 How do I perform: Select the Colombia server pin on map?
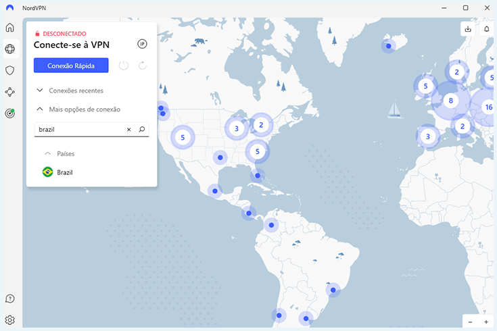[271, 225]
